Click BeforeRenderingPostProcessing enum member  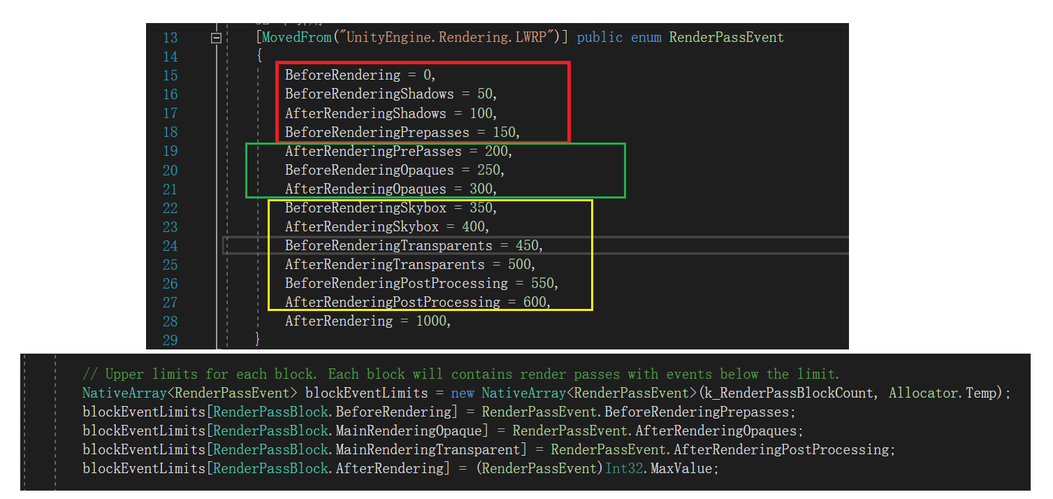point(396,284)
